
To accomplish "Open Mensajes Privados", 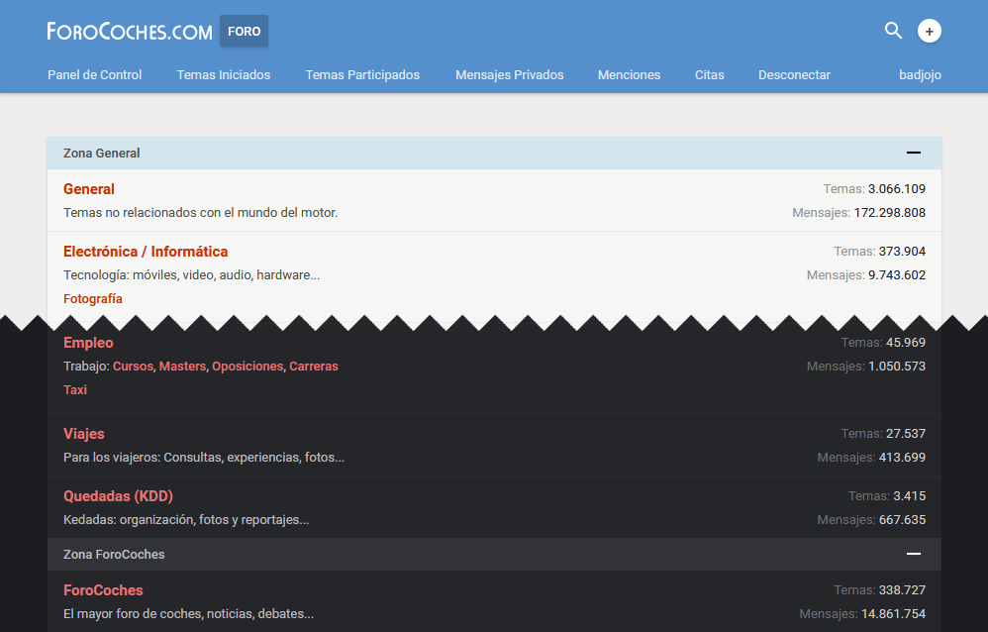I will tap(509, 74).
